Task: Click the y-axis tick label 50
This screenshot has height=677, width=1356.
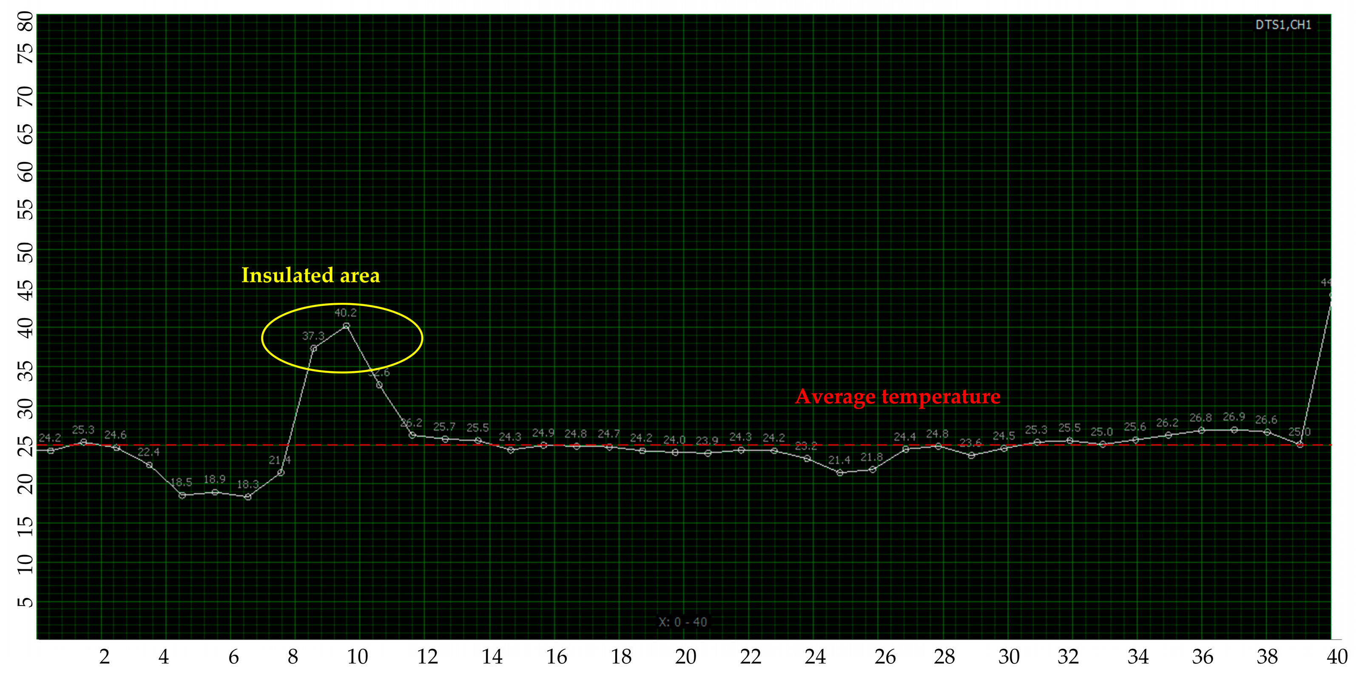Action: click(x=25, y=253)
